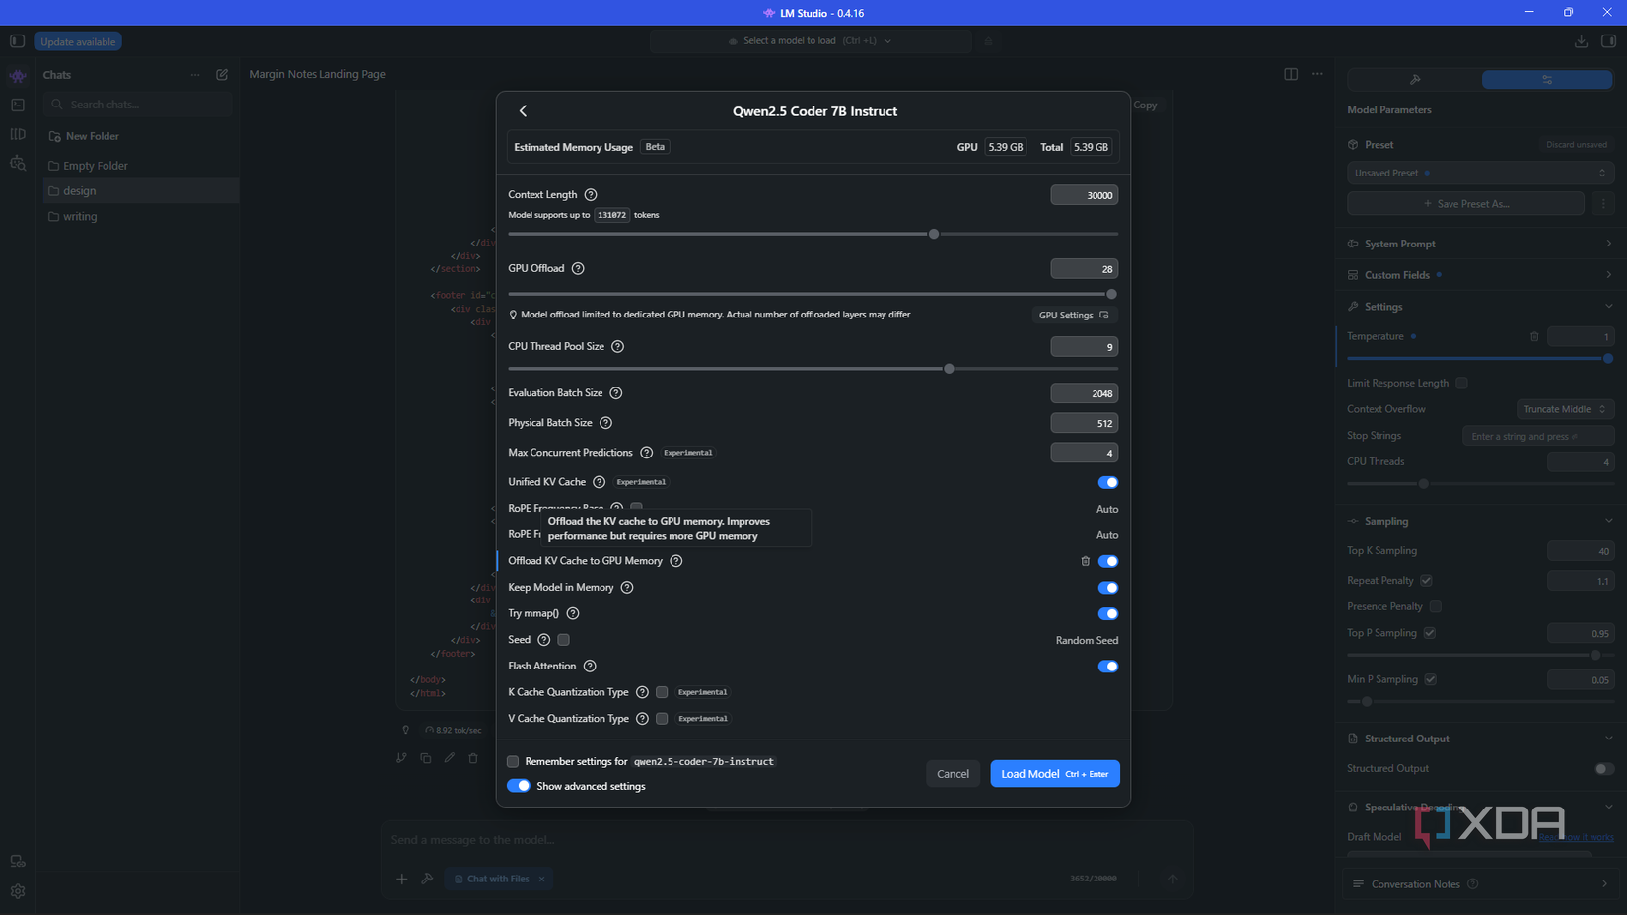Toggle Keep Model in Memory switch
The height and width of the screenshot is (915, 1627).
[1108, 588]
